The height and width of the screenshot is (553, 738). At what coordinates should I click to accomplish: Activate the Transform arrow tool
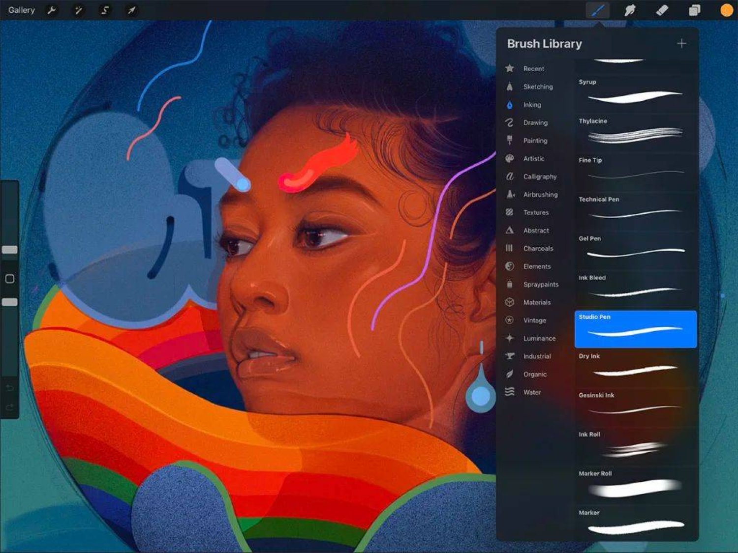[x=131, y=10]
